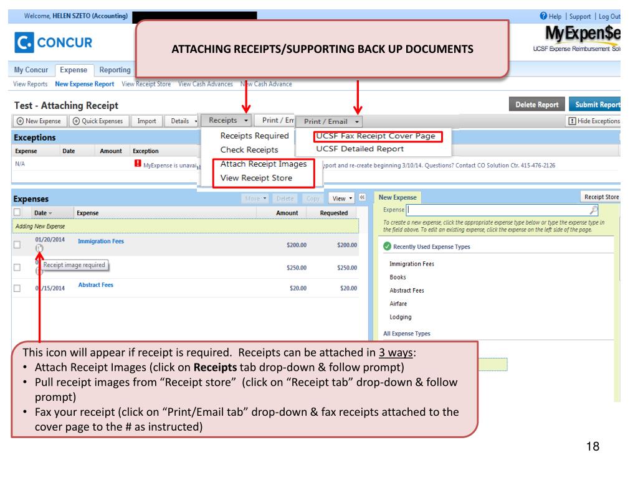Check the $250.00 expense row checkbox
The height and width of the screenshot is (478, 638).
(17, 268)
